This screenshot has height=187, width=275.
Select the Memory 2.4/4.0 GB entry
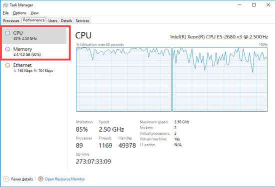tap(34, 51)
